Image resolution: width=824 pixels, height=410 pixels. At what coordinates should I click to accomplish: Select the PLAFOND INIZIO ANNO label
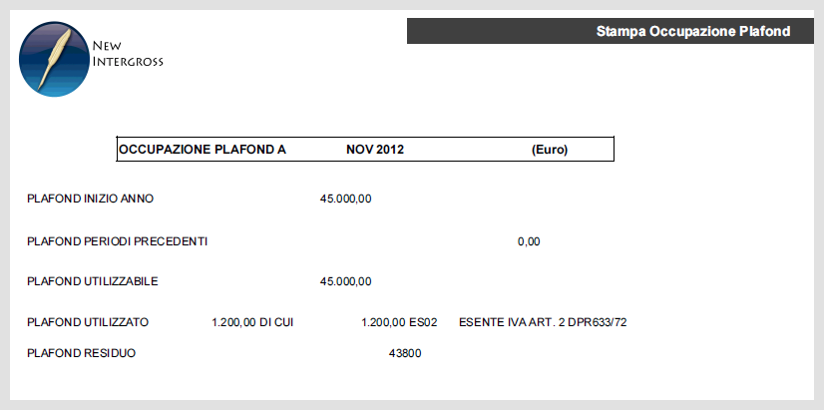click(91, 199)
